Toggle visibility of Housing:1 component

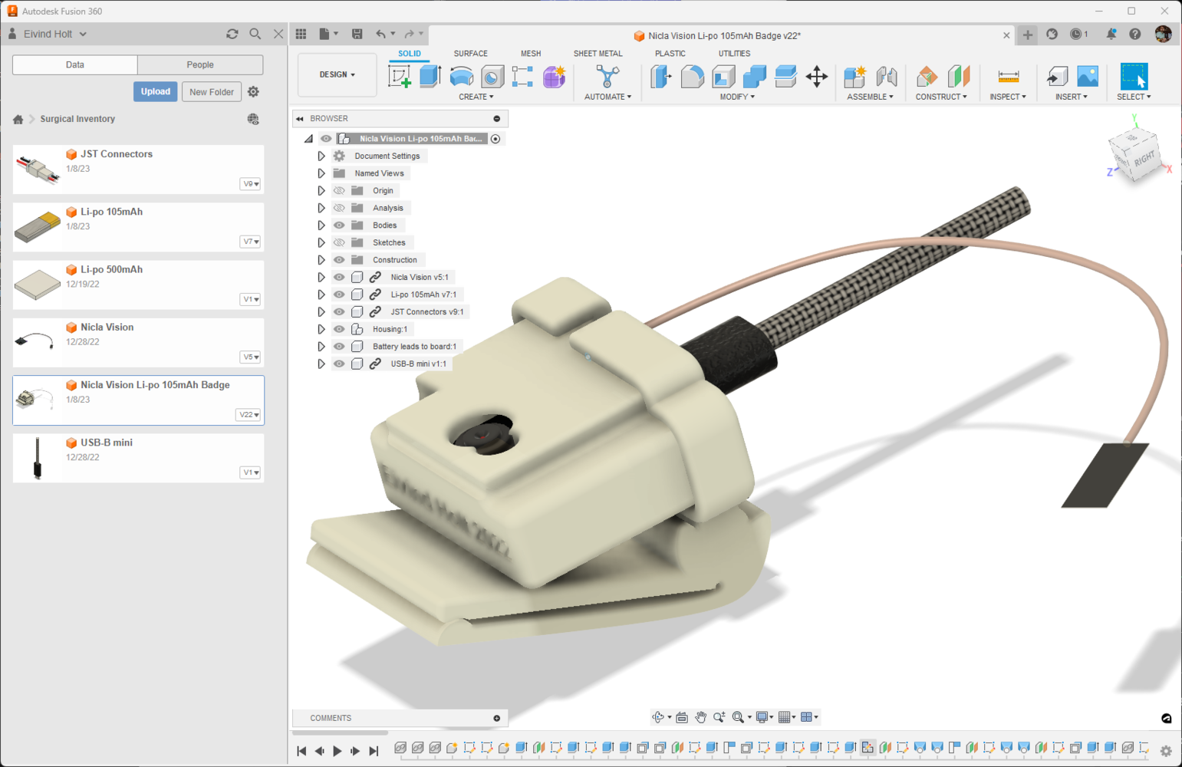coord(339,329)
